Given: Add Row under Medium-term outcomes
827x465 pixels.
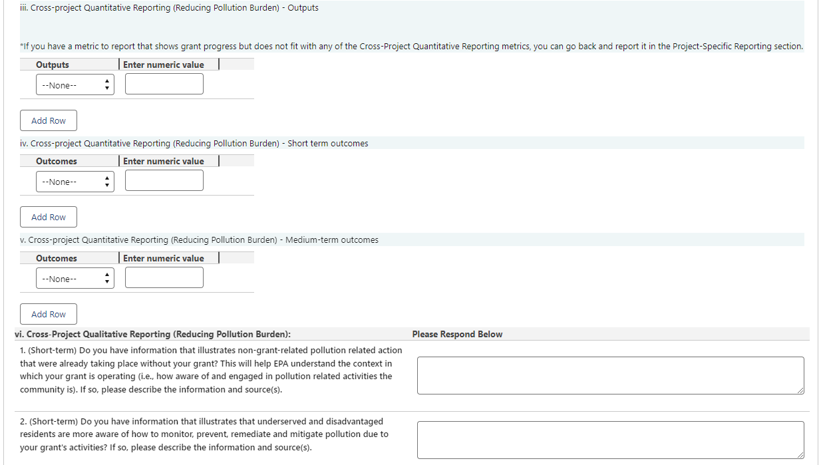Looking at the screenshot, I should [x=49, y=314].
